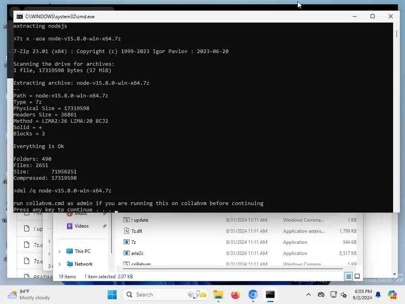The width and height of the screenshot is (405, 304).
Task: Open the network status tray icon
Action: tap(321, 294)
